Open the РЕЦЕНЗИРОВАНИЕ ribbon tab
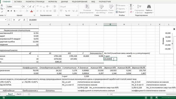Image resolution: width=176 pixels, height=99 pixels. [x=79, y=2]
